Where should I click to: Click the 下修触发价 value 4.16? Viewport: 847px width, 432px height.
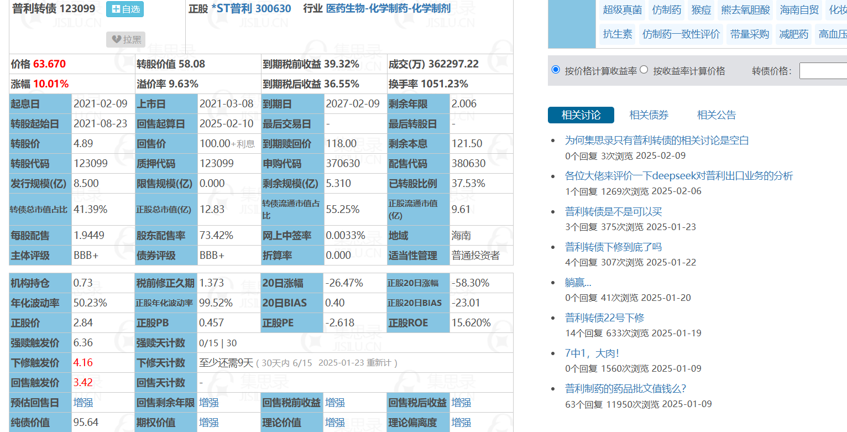(83, 363)
